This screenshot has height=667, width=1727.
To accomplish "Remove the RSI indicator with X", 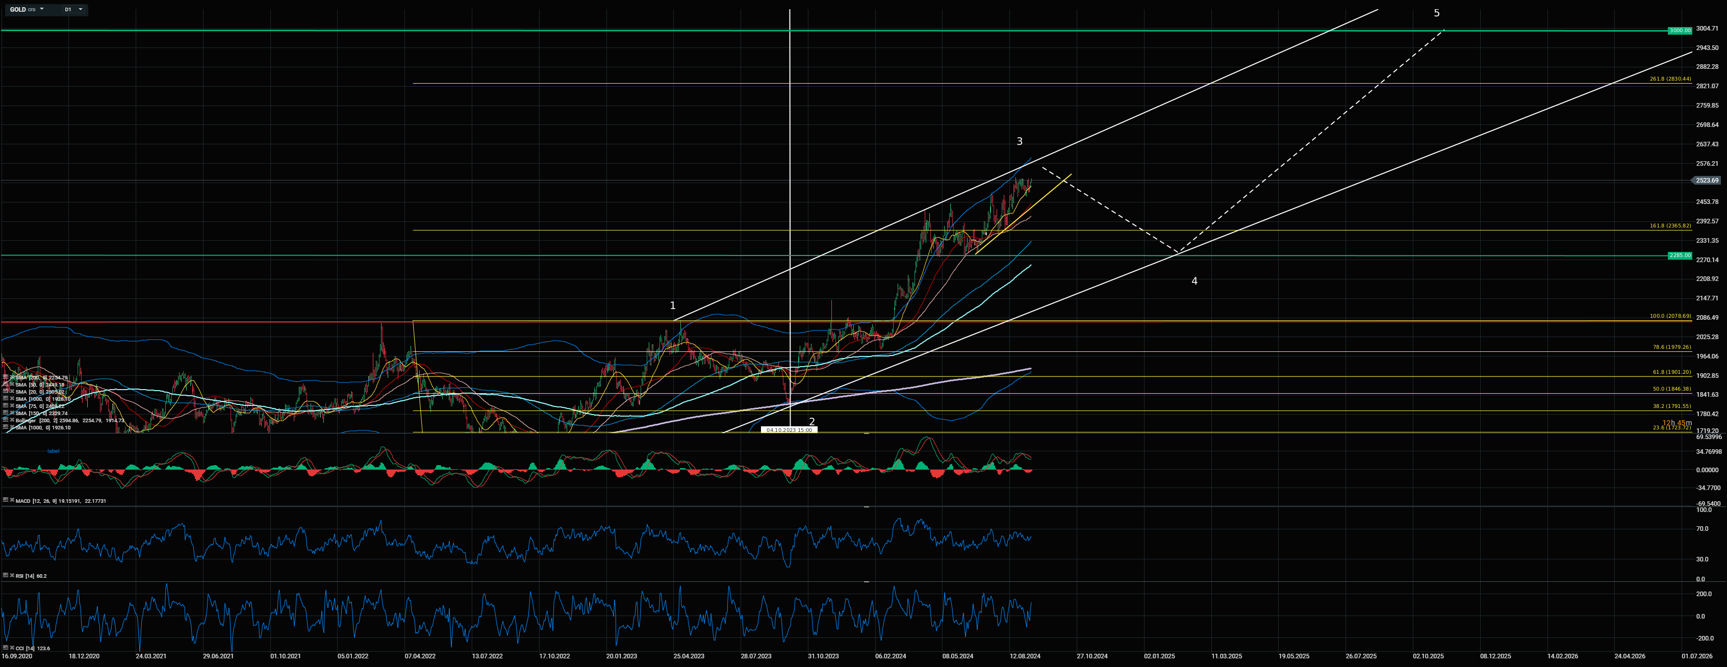I will point(12,575).
